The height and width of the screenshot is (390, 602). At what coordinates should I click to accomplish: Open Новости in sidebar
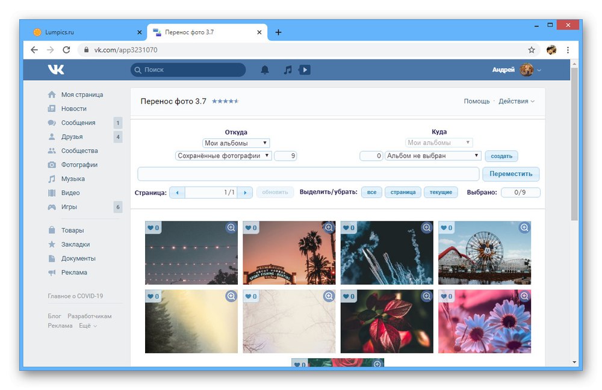tap(73, 108)
